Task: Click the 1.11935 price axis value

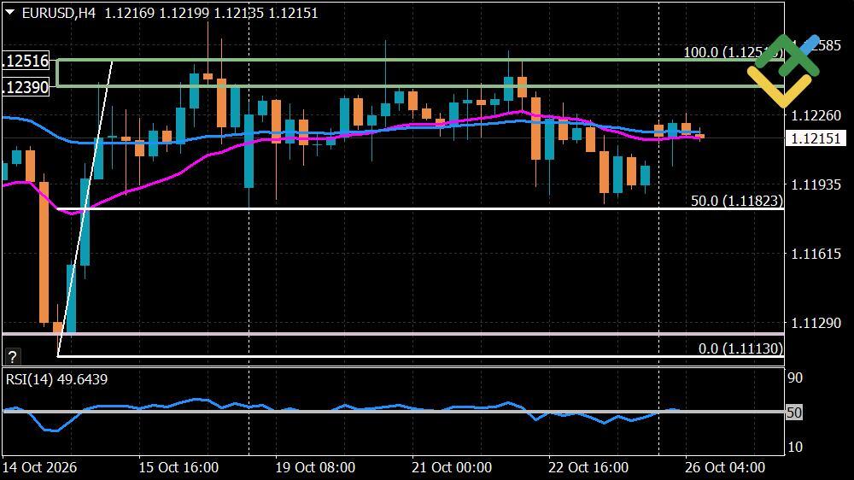Action: click(x=816, y=184)
